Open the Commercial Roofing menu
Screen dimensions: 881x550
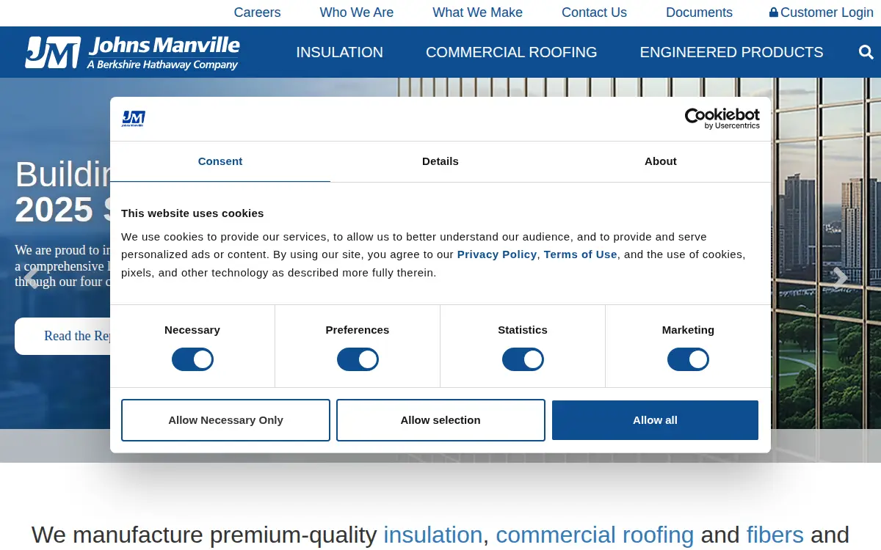click(511, 52)
